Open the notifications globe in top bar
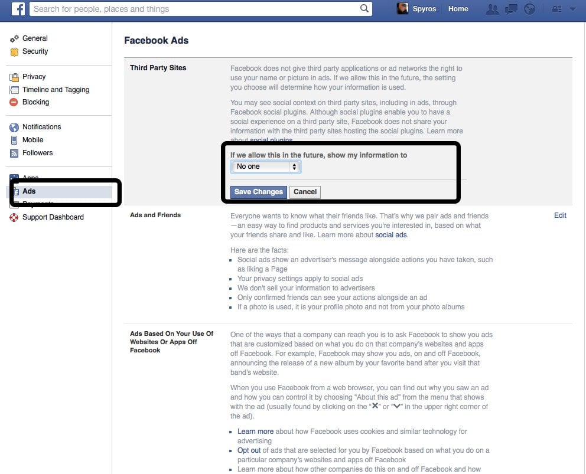The image size is (586, 474). click(x=529, y=9)
